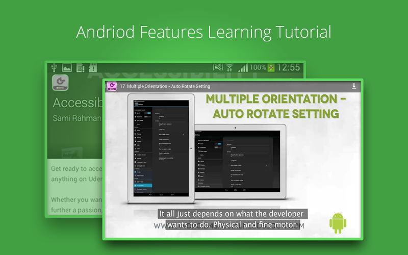Tap the landscape tablet screenshot in video
The height and width of the screenshot is (255, 408).
(240, 161)
